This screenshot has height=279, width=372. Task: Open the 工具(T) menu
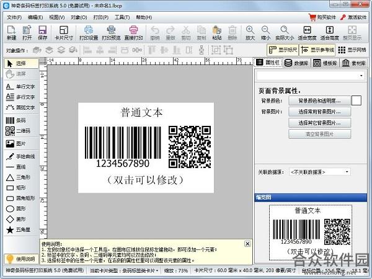coord(122,17)
